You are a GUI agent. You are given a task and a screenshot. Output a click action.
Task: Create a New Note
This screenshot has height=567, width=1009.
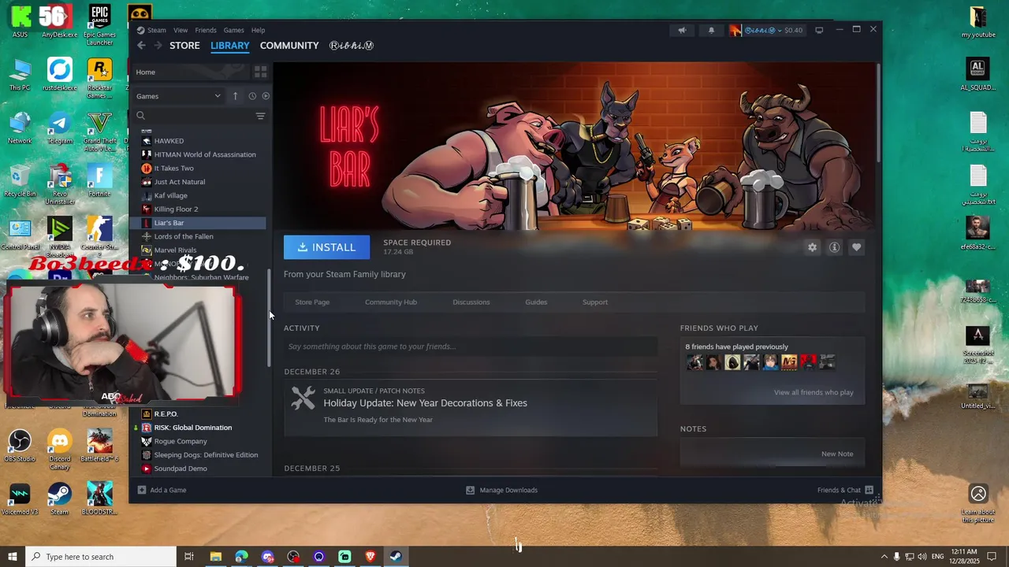click(837, 454)
